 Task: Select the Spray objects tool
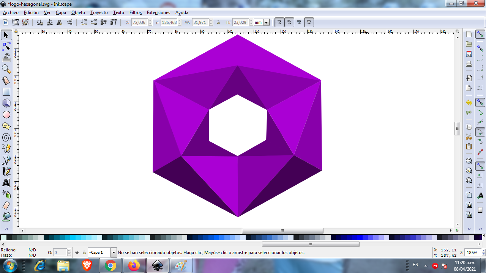[6, 194]
